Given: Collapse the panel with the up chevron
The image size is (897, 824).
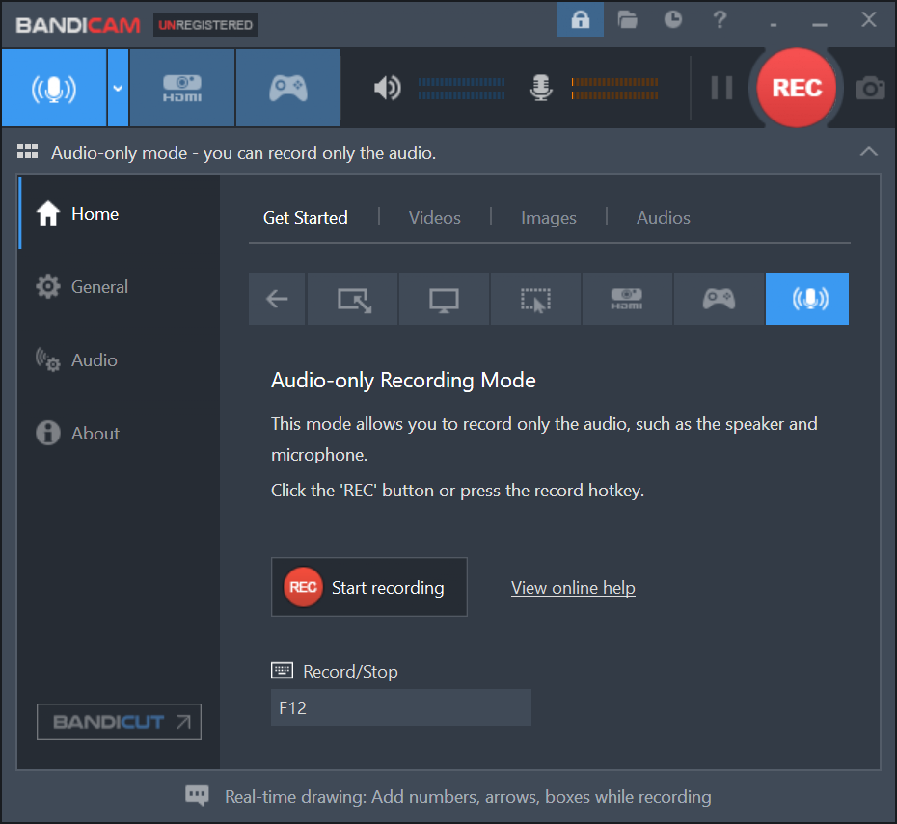Looking at the screenshot, I should pos(868,152).
